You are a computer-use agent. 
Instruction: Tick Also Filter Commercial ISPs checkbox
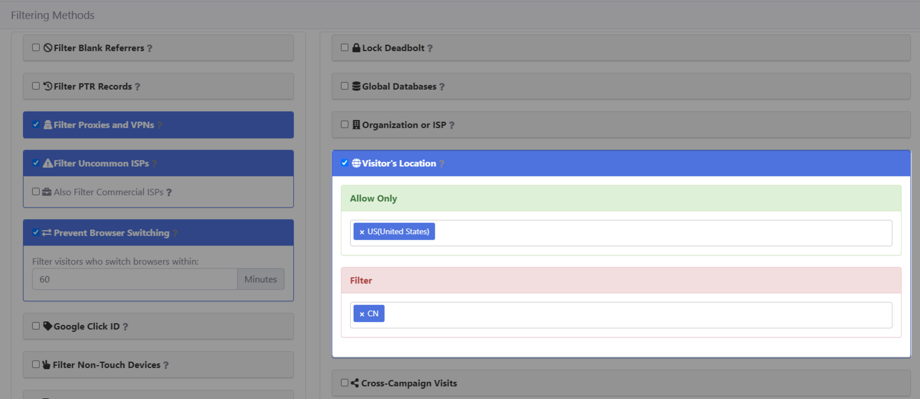[36, 192]
